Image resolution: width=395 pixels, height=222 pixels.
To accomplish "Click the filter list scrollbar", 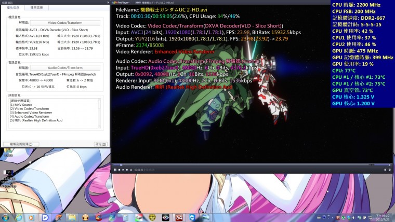I will pos(99,113).
